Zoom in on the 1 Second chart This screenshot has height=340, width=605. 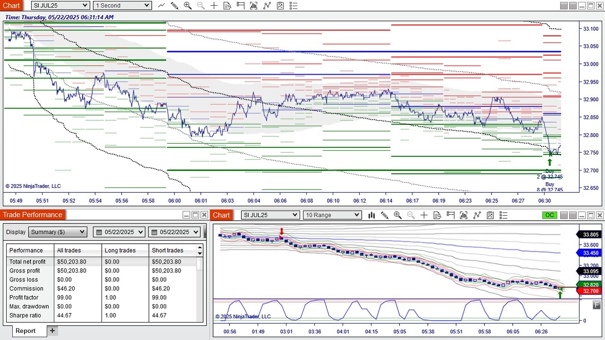click(188, 5)
